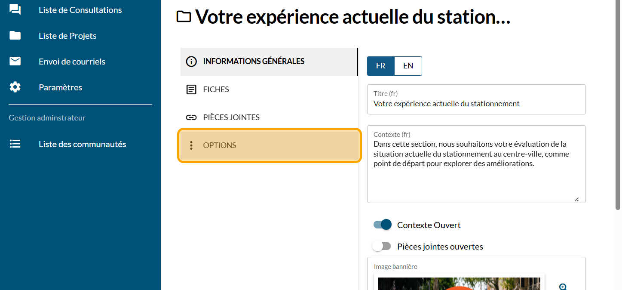Click the link icon next to Pièces jointes
Viewport: 622px width, 290px height.
pyautogui.click(x=191, y=117)
